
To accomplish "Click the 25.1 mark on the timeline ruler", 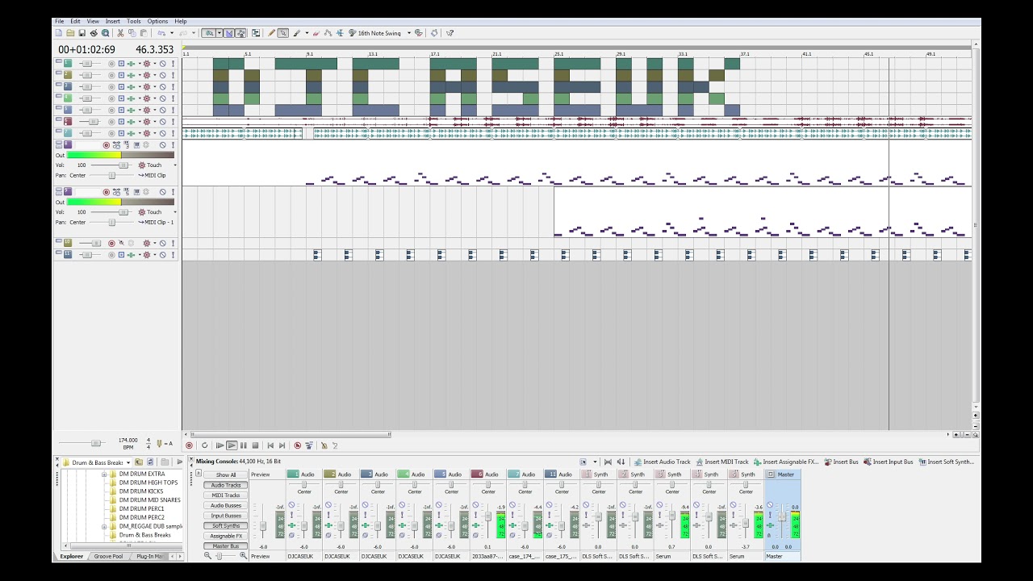I will click(x=558, y=54).
